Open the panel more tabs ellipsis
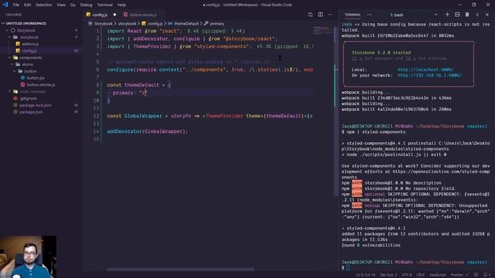Image resolution: width=495 pixels, height=278 pixels. coord(369,15)
